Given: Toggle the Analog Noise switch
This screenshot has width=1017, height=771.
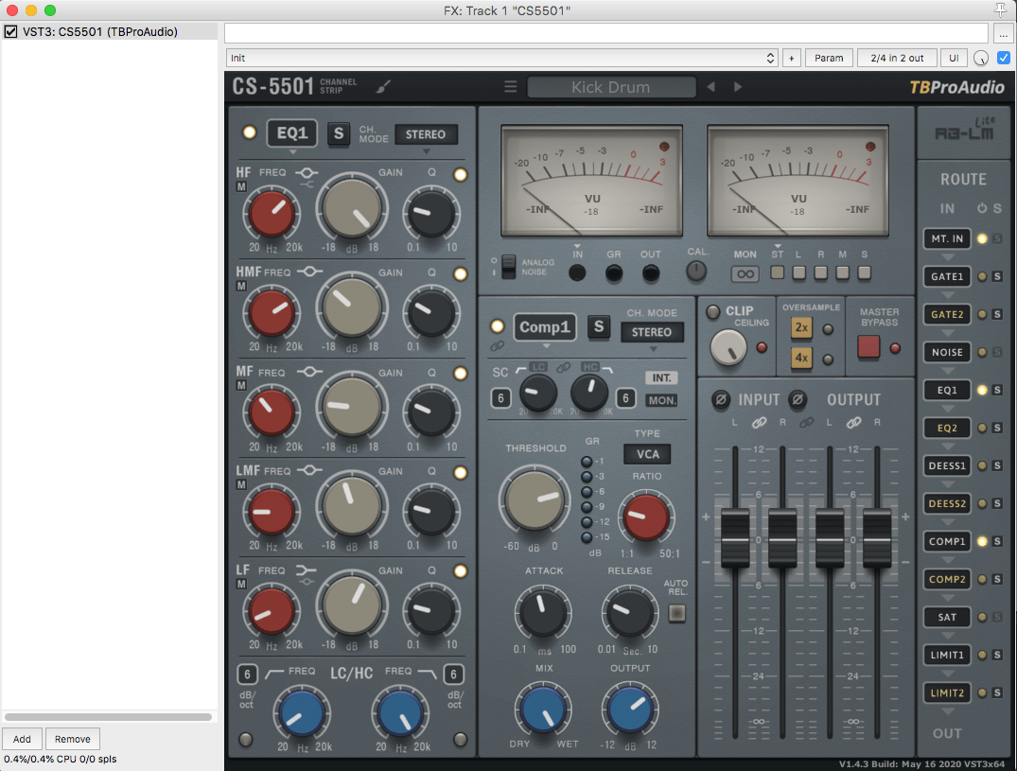Looking at the screenshot, I should click(x=509, y=266).
